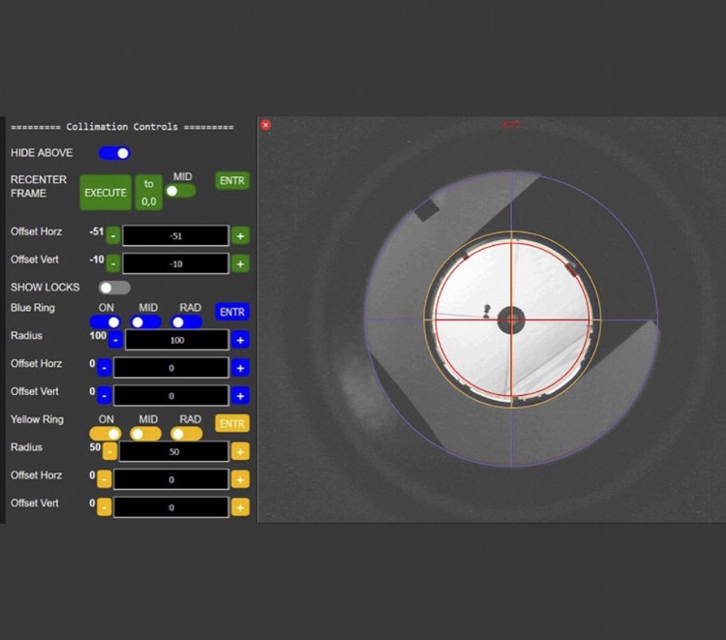This screenshot has height=640, width=726.
Task: Decrease the Yellow Ring Radius with yellow minus
Action: (x=109, y=451)
